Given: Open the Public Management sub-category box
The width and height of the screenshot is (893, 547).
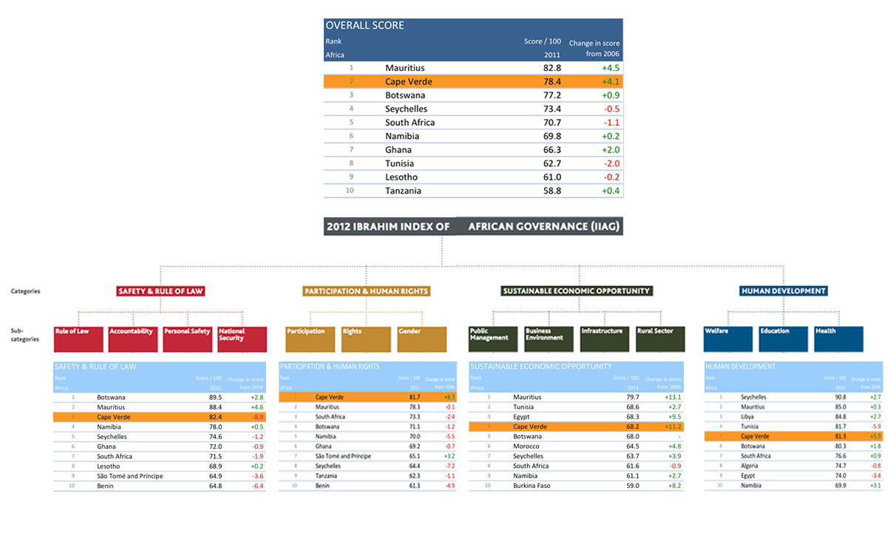Looking at the screenshot, I should coord(494,339).
